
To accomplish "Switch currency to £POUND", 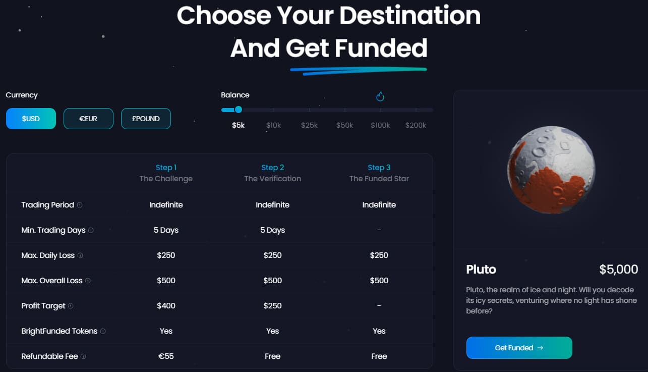I will [x=146, y=118].
